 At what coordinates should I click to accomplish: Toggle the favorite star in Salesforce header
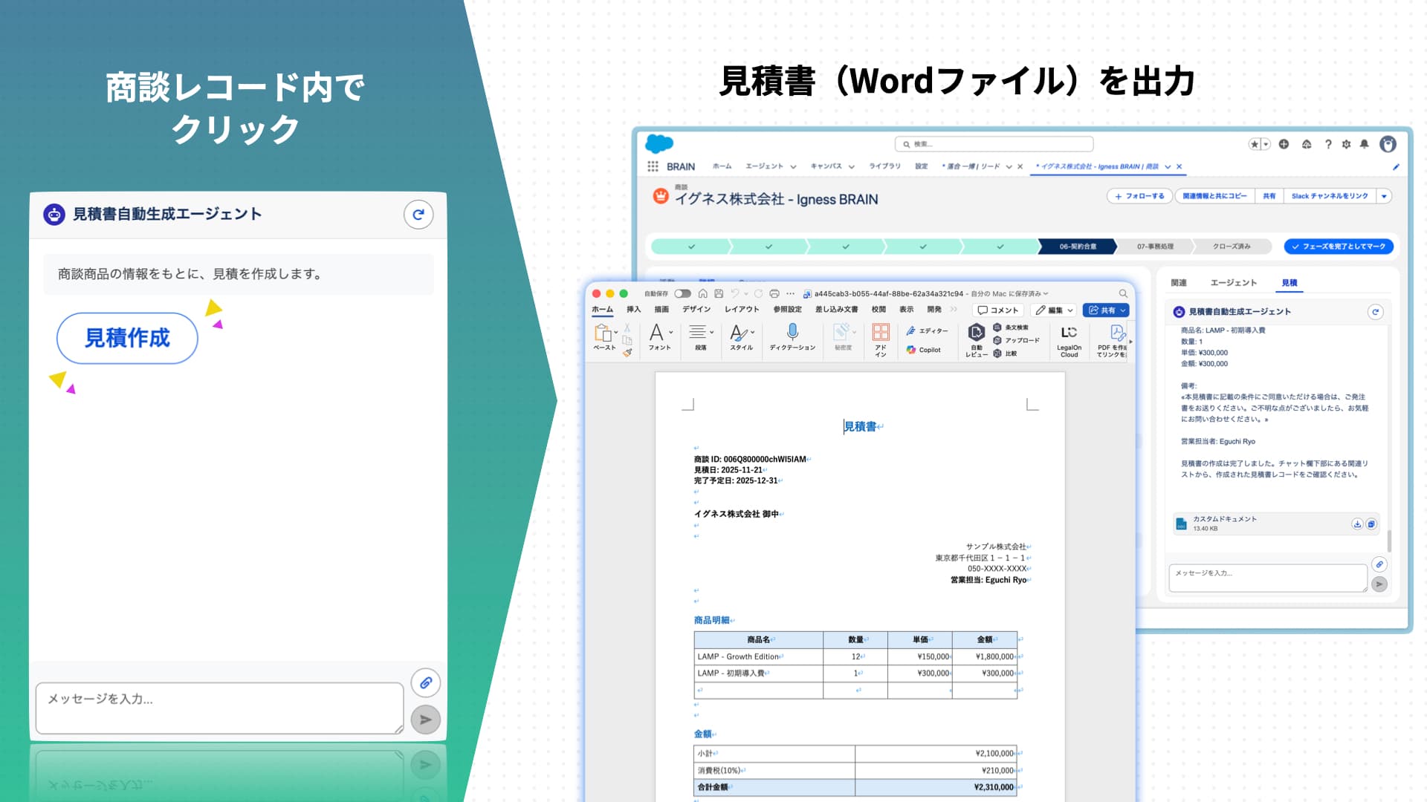tap(1254, 144)
